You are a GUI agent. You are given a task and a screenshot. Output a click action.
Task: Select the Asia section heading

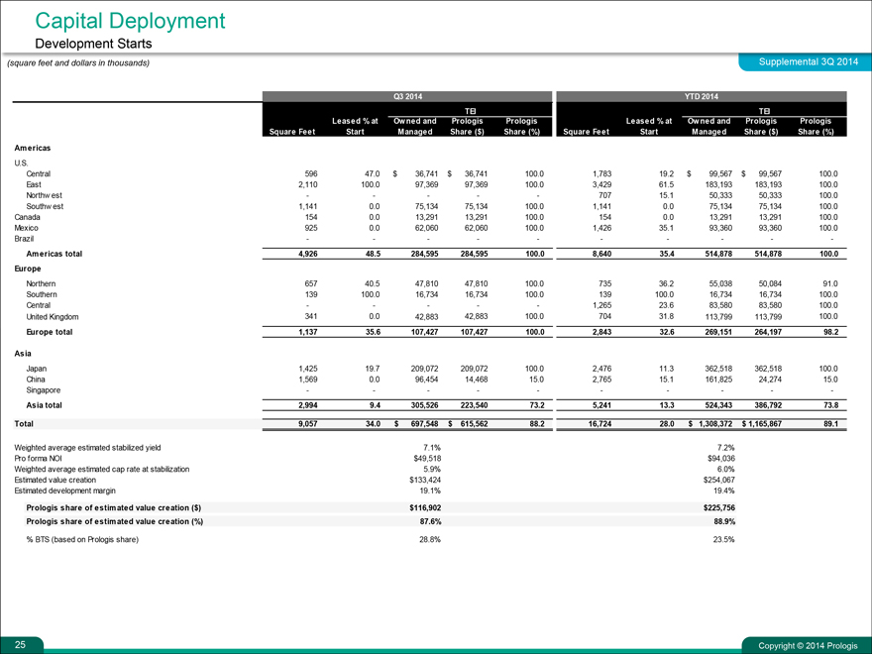(24, 353)
